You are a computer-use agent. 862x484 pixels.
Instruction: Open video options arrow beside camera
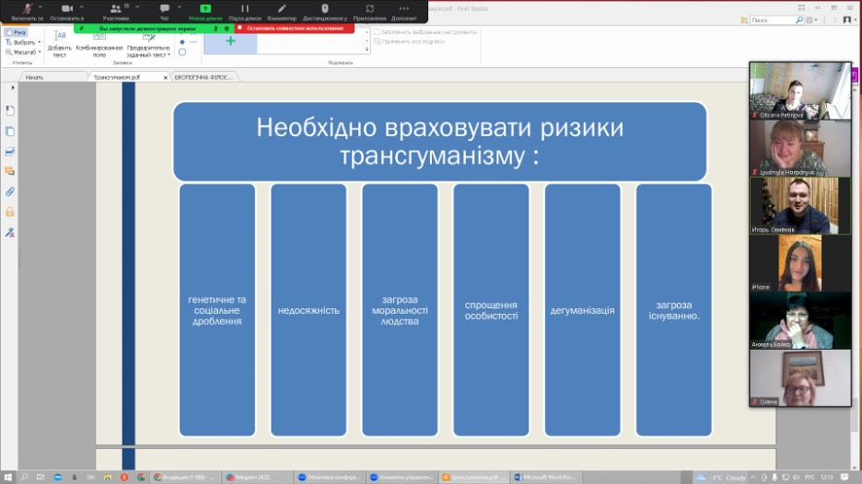point(81,7)
